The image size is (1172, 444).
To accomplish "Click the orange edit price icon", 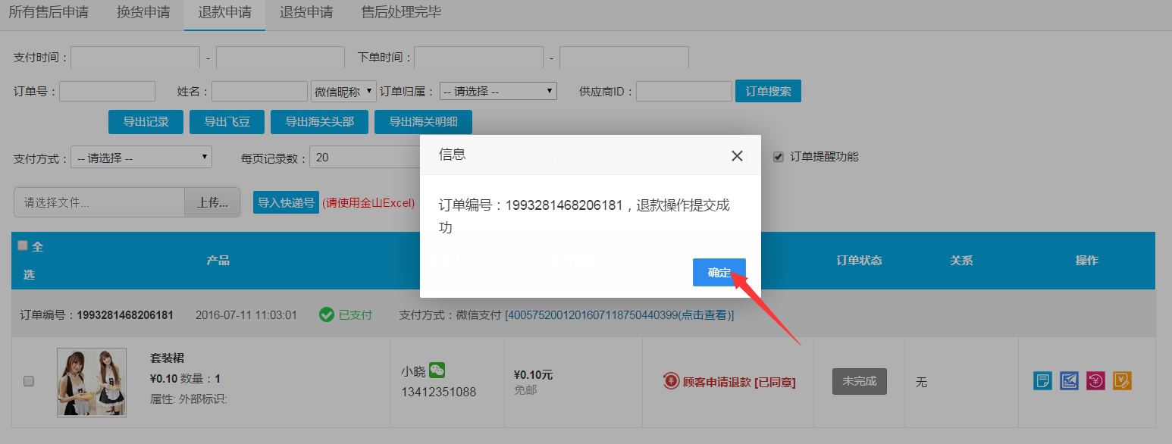I will pos(1123,381).
